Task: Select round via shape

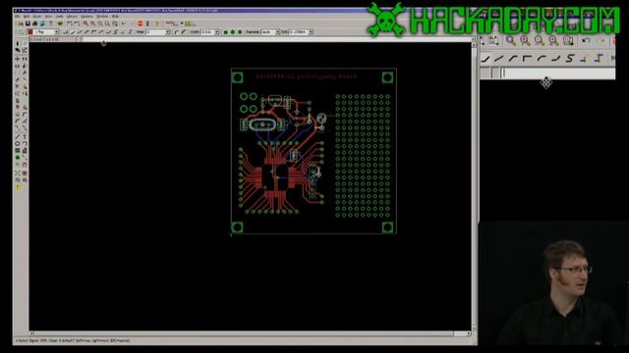Action: tap(233, 32)
